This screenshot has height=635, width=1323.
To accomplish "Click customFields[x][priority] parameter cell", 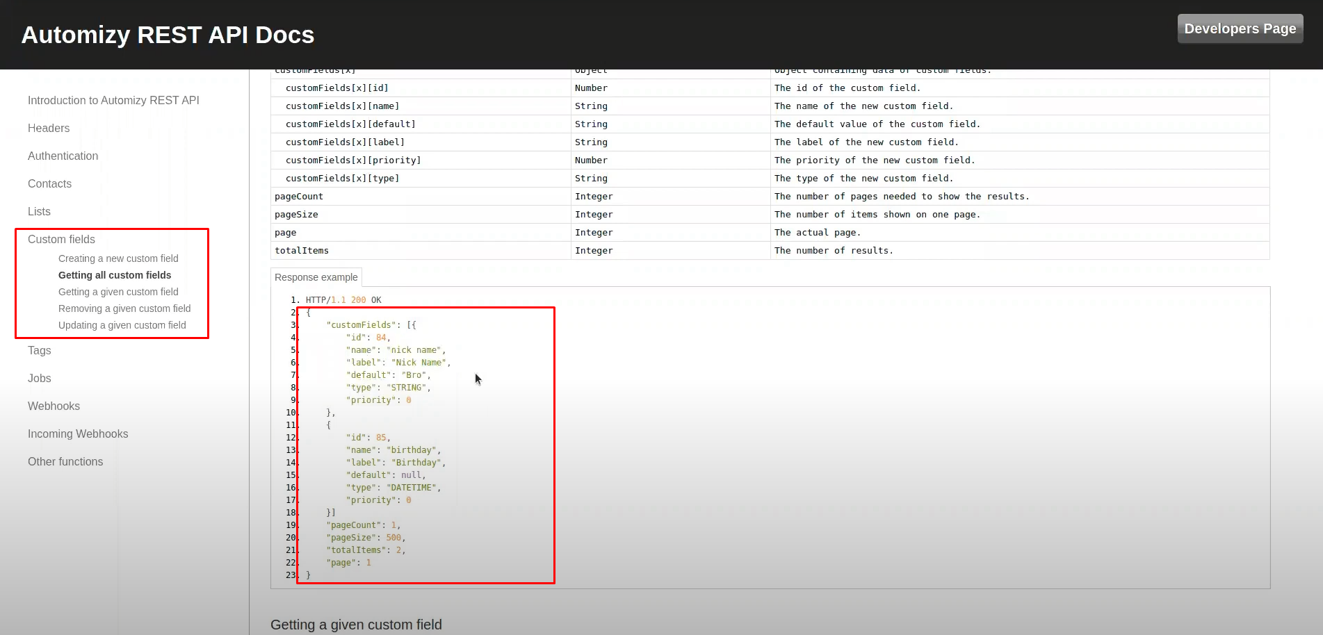I will click(421, 160).
